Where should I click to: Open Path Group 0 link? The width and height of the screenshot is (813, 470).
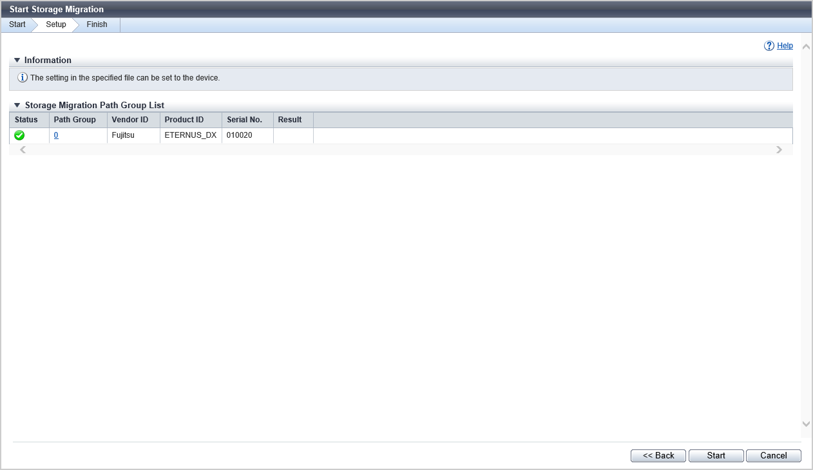56,135
